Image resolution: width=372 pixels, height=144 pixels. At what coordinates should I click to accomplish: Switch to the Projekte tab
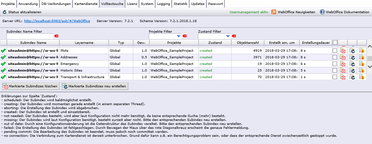[x=8, y=4]
